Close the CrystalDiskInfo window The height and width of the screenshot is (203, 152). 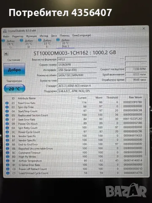[144, 29]
